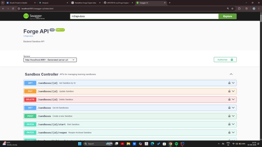Viewport: 262px width, 147px height.
Task: Click the OAS 3.1 version badge
Action: pos(60,30)
